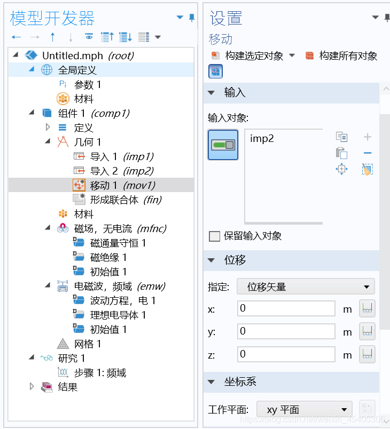
Task: Click the plus add to selection icon
Action: [x=368, y=137]
